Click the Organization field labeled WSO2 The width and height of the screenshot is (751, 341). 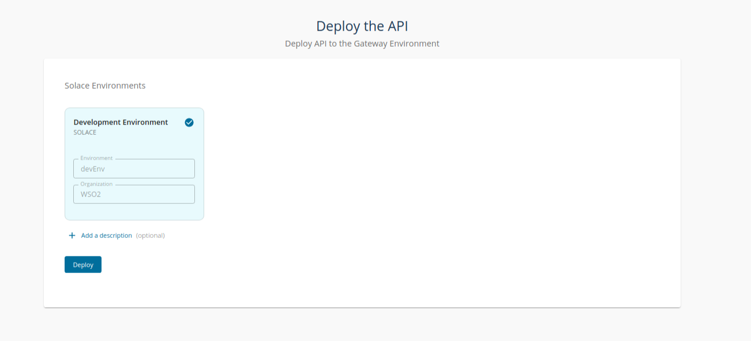(x=134, y=194)
